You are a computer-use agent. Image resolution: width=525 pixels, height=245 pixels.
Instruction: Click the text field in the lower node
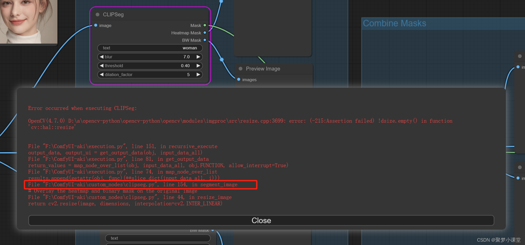point(158,238)
